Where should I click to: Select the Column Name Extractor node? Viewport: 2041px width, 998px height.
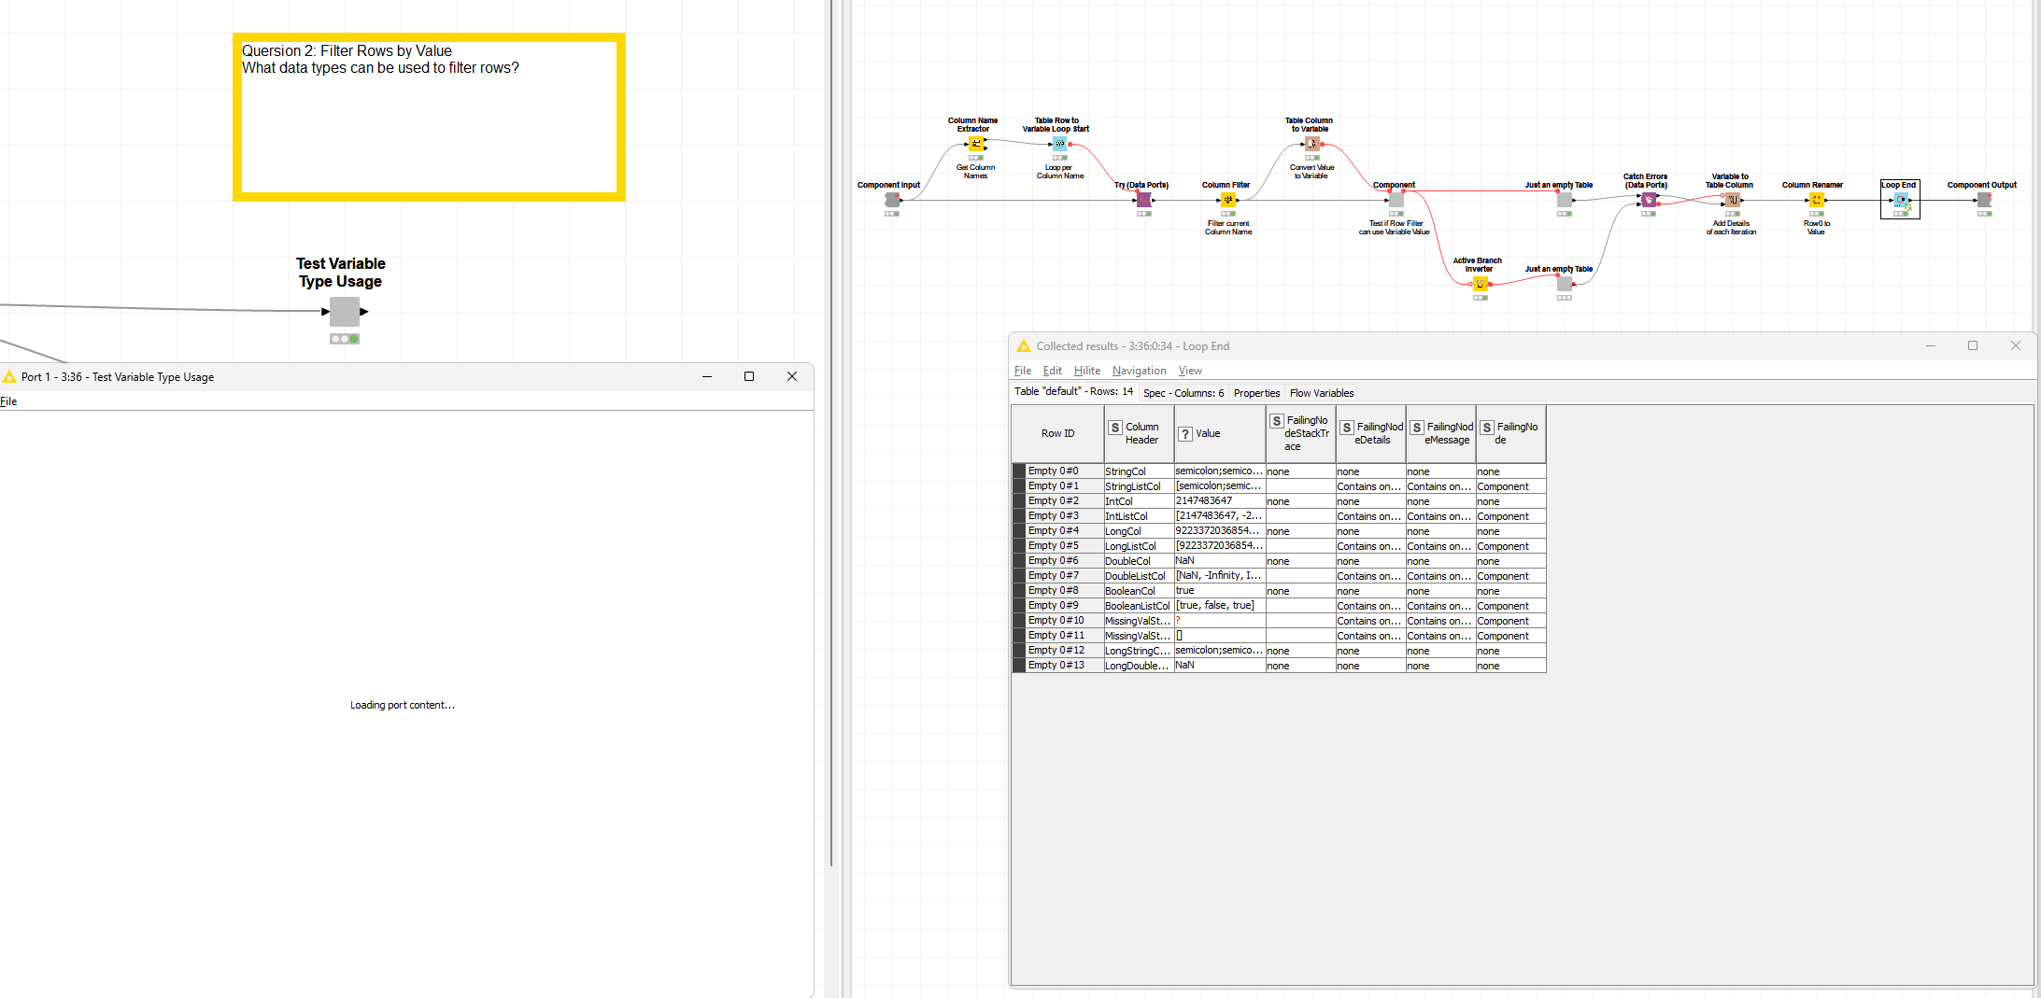pos(975,144)
